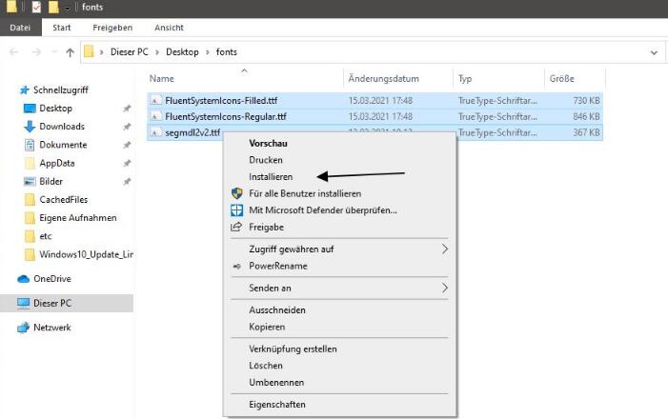Click the folder icon in address bar
The image size is (668, 419).
(x=89, y=51)
